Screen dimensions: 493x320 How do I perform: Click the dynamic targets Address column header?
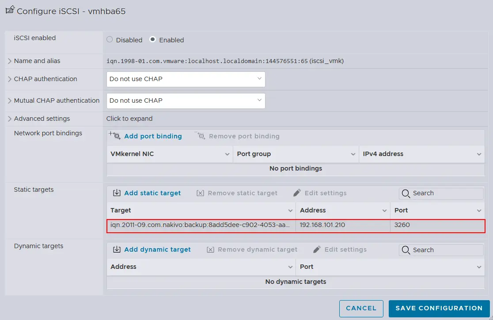click(x=201, y=267)
